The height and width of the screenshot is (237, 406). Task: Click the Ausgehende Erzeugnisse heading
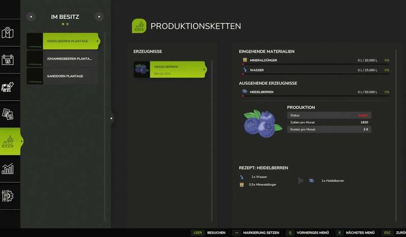click(x=268, y=83)
